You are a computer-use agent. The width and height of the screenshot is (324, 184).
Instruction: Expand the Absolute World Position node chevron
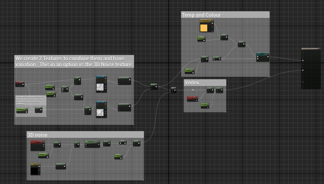coord(38,150)
